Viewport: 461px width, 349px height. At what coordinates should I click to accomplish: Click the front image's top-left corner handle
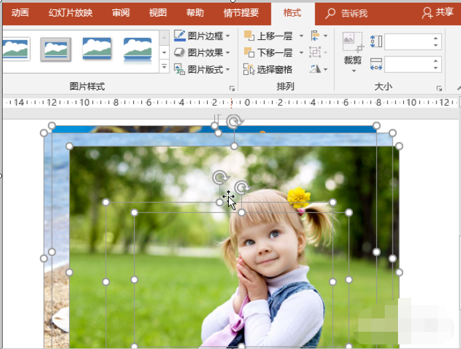(70, 146)
